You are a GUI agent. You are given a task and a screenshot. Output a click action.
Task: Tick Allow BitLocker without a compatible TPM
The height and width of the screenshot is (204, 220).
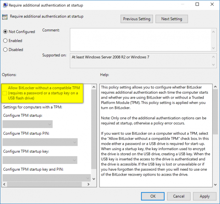tap(5, 93)
